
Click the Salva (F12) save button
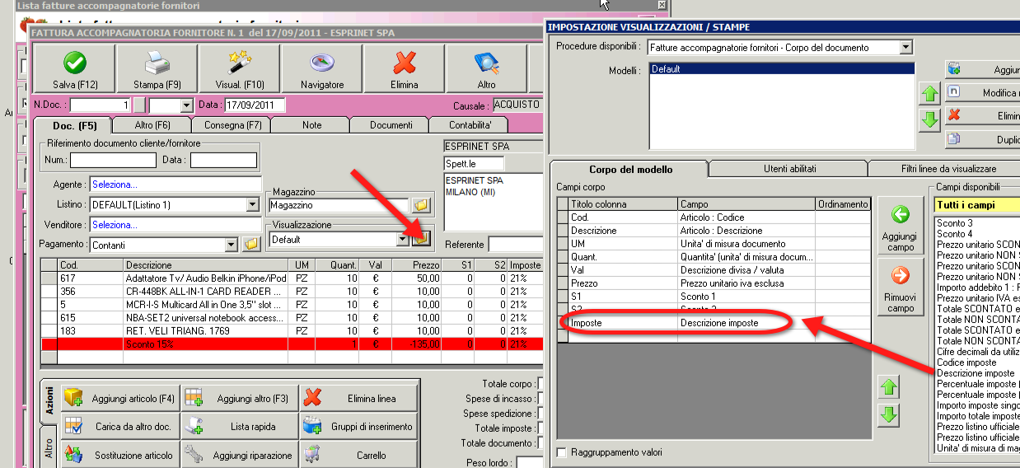click(75, 68)
